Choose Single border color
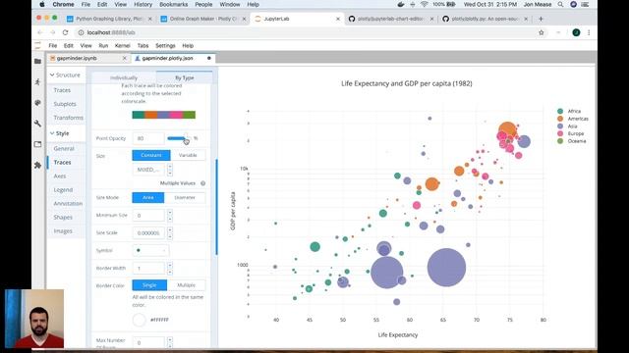The image size is (629, 353). click(x=149, y=285)
